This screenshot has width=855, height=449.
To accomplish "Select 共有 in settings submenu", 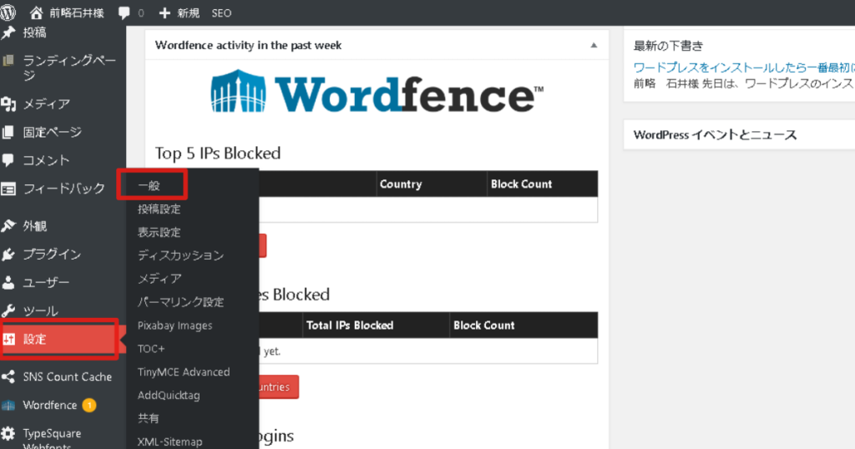I will 149,418.
